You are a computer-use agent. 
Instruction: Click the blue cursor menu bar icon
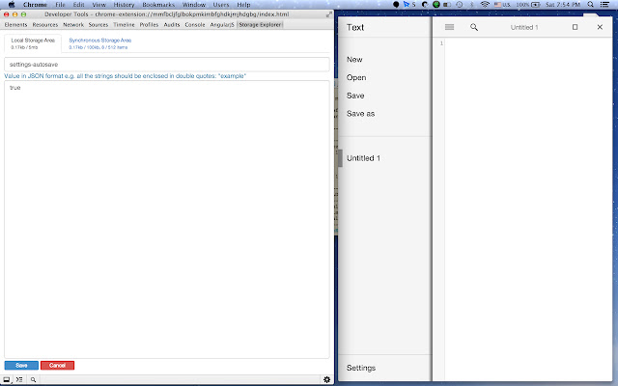[x=407, y=4]
